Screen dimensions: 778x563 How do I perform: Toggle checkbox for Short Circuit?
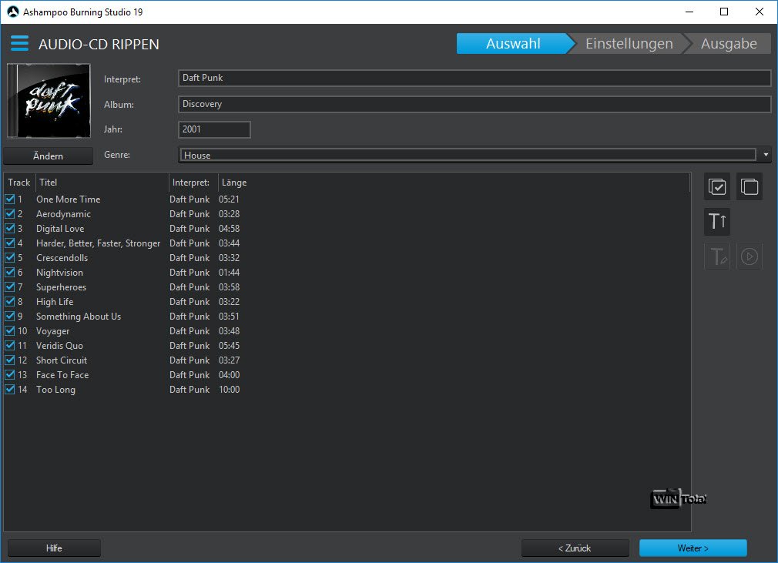coord(10,360)
